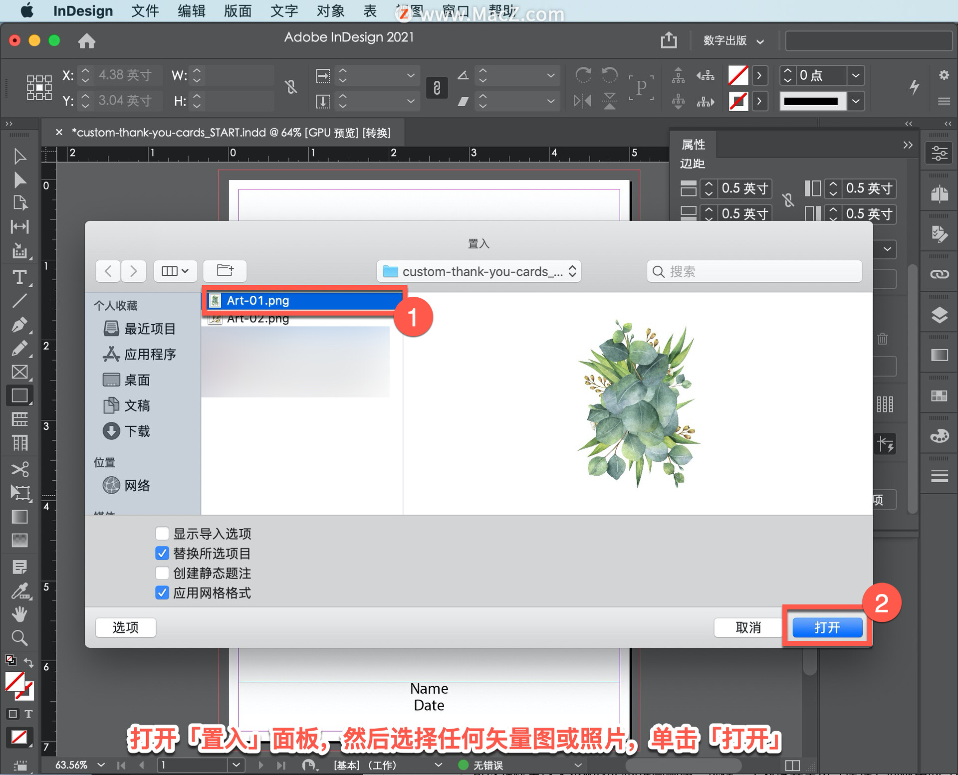Select the Zoom tool
958x775 pixels.
click(x=19, y=638)
